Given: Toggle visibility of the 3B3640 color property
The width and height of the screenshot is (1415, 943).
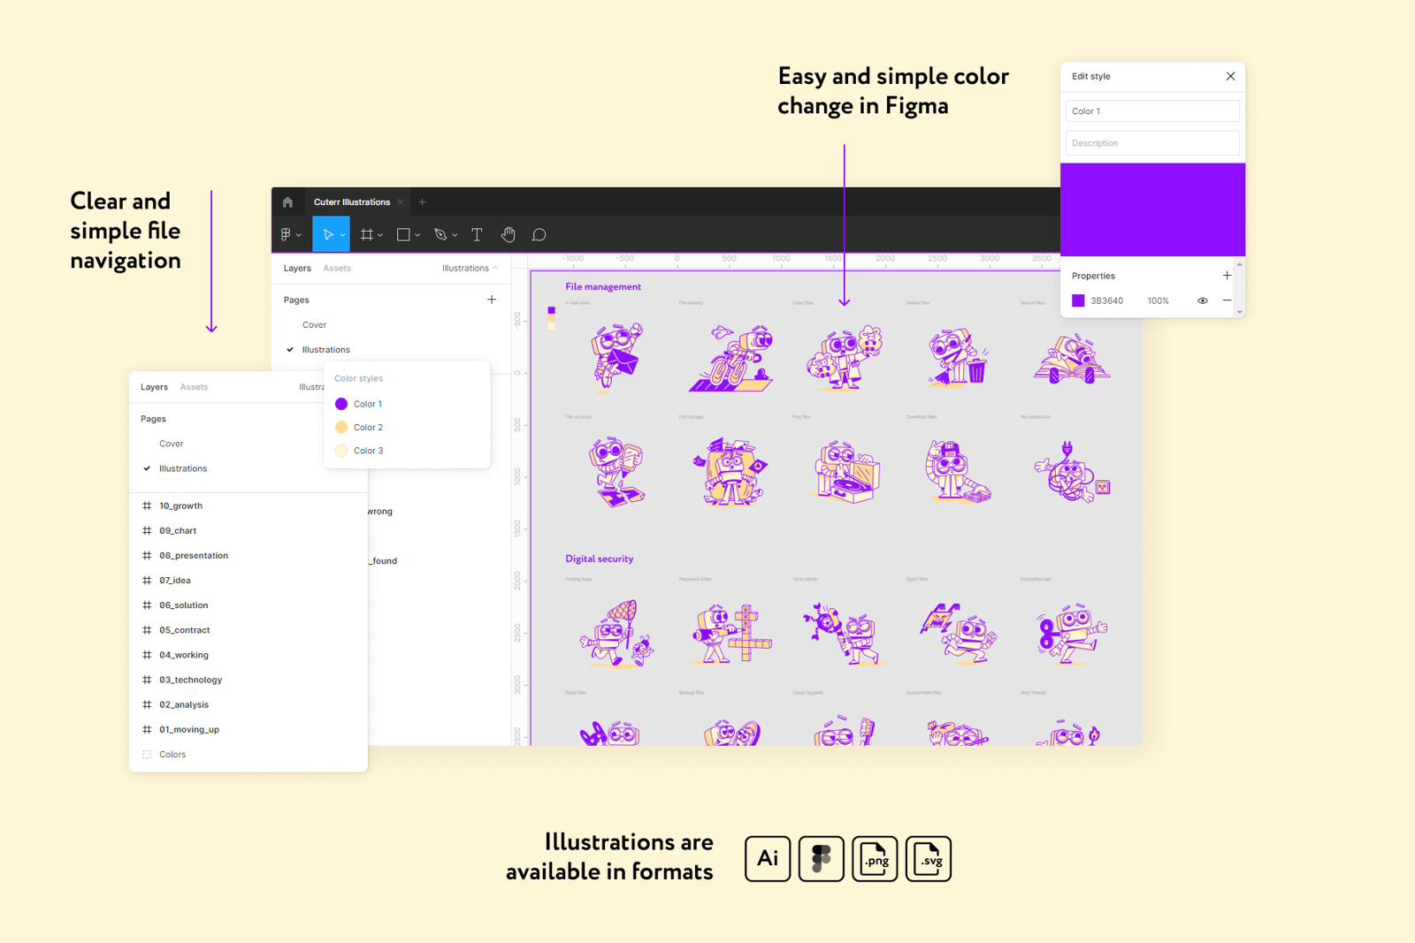Looking at the screenshot, I should click(x=1202, y=300).
